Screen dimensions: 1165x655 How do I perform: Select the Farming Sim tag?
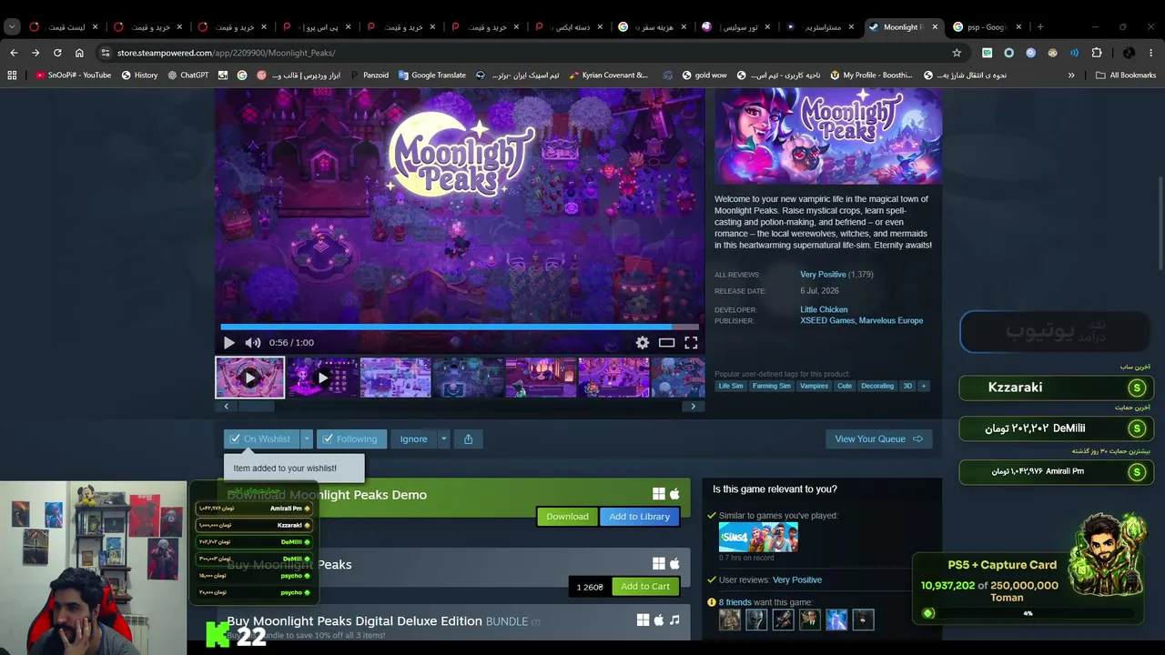click(772, 386)
